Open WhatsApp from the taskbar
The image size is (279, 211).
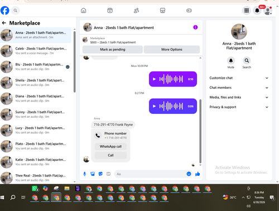point(35,189)
